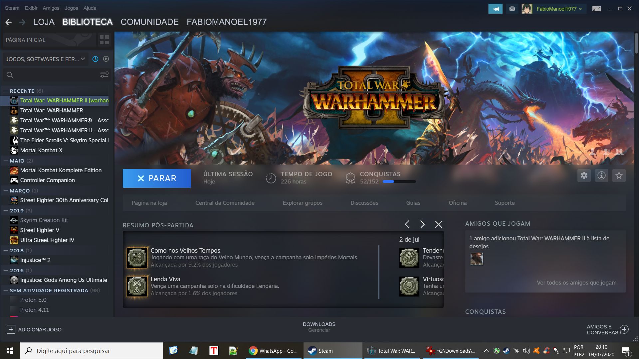Stop the game with PARAR button

[x=157, y=178]
